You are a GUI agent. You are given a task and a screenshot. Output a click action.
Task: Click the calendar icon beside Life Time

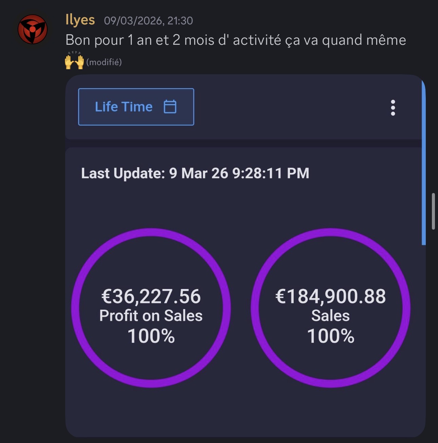(x=170, y=107)
